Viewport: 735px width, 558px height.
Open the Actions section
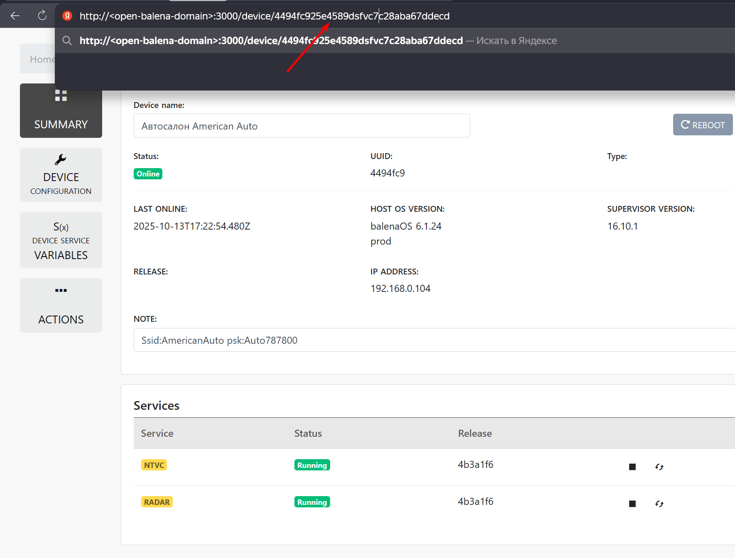61,305
